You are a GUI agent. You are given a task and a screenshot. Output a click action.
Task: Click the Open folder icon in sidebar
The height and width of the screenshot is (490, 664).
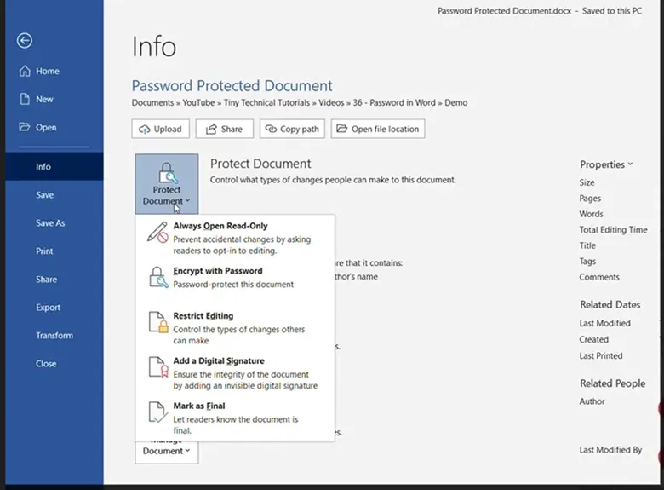click(x=25, y=127)
